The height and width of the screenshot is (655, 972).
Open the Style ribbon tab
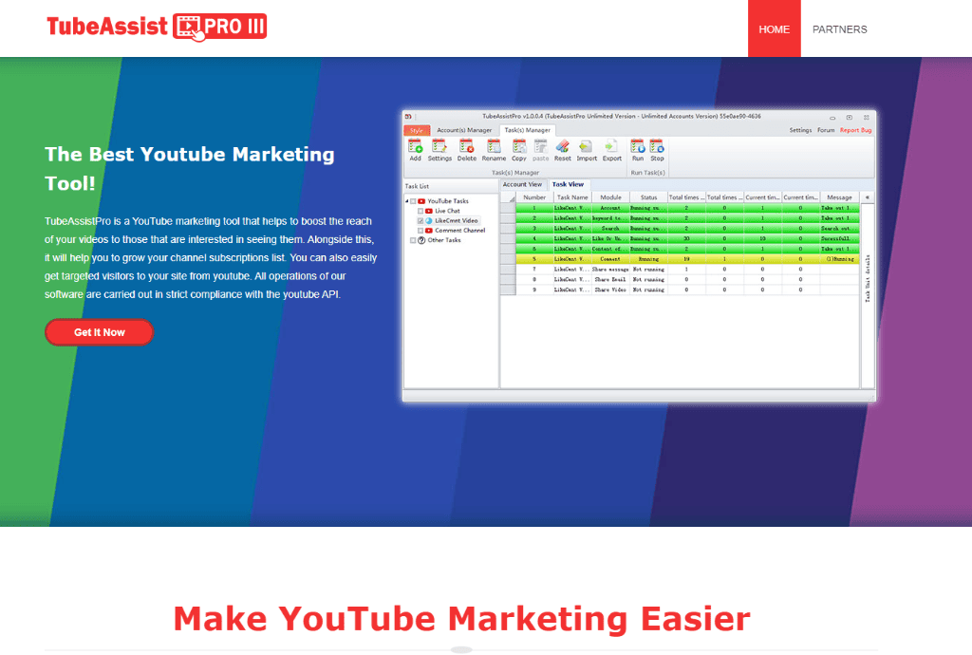click(417, 130)
